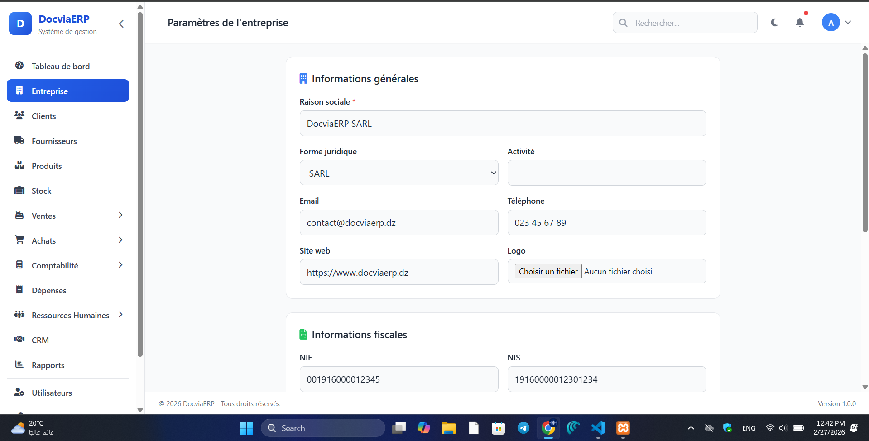
Task: Expand the Comptabilité submenu
Action: pyautogui.click(x=120, y=265)
